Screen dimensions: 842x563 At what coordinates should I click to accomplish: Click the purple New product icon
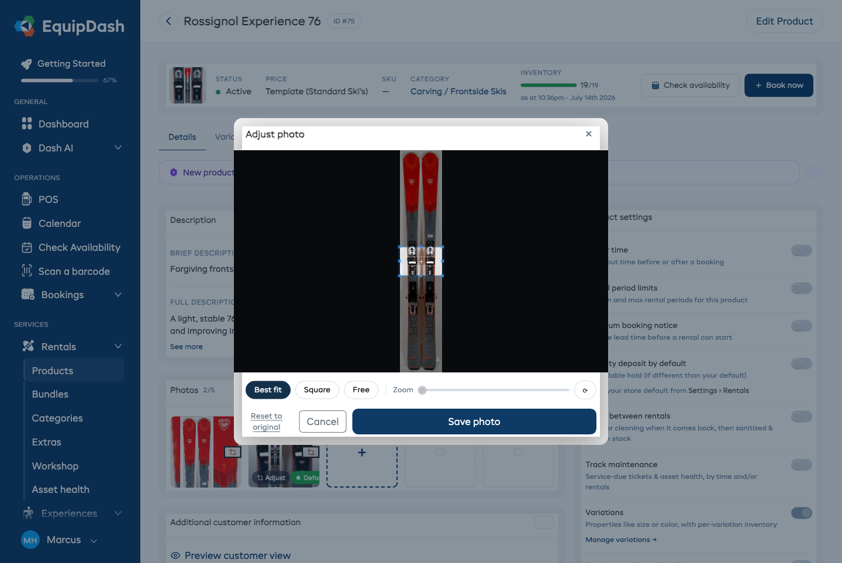174,172
